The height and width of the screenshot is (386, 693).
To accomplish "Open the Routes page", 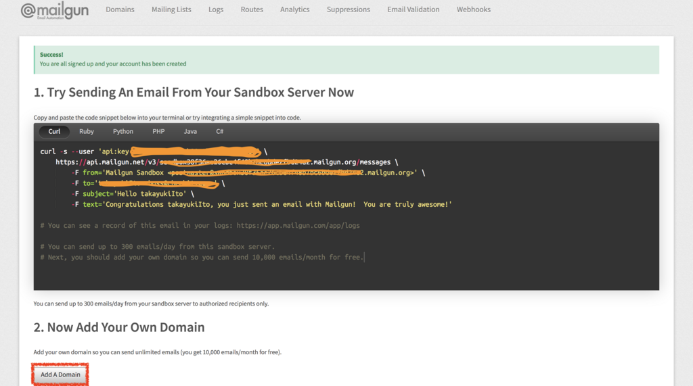I will point(252,9).
